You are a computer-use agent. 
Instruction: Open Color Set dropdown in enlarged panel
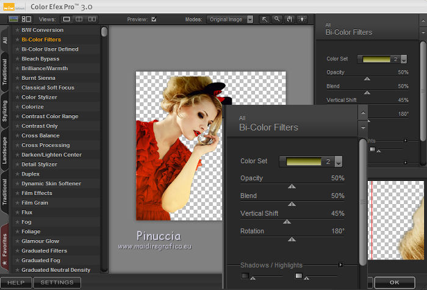[x=339, y=161]
